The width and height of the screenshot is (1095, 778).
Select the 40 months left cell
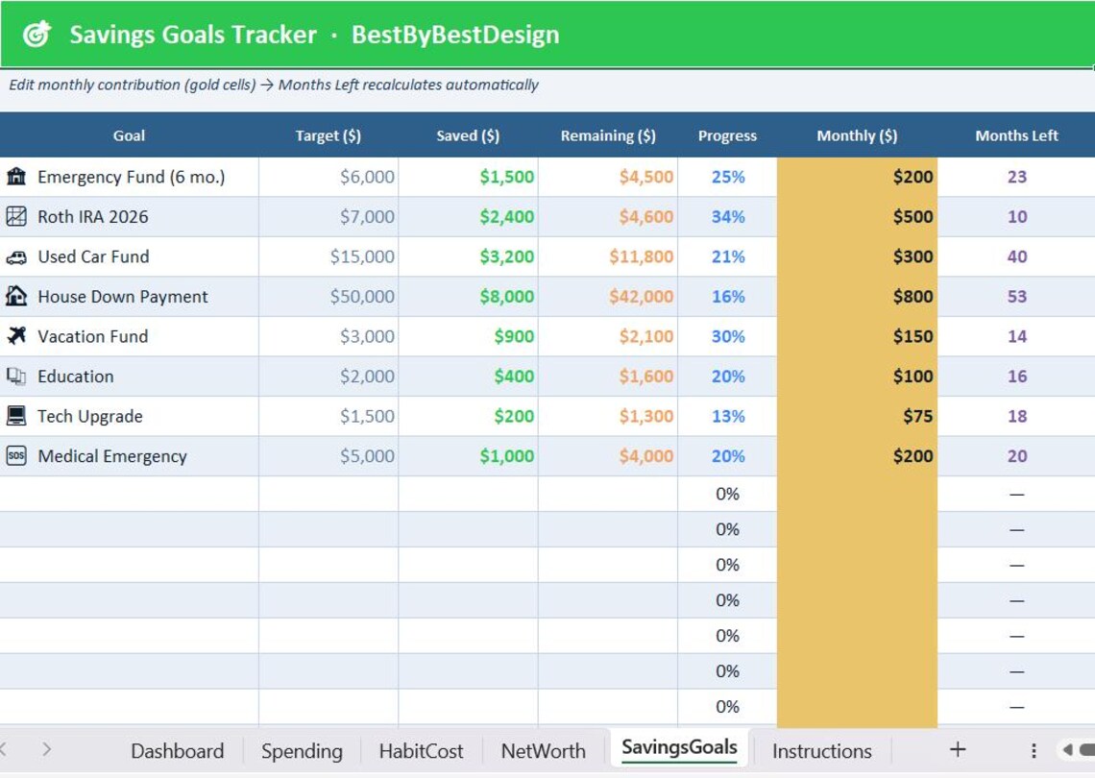click(x=1016, y=256)
